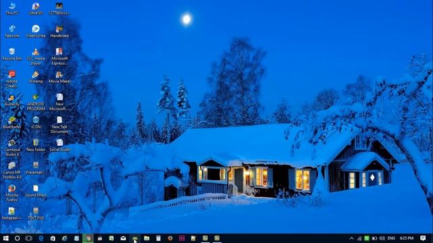433x243 pixels.
Task: Select the Microsoft Expression shortcut
Action: click(x=60, y=57)
